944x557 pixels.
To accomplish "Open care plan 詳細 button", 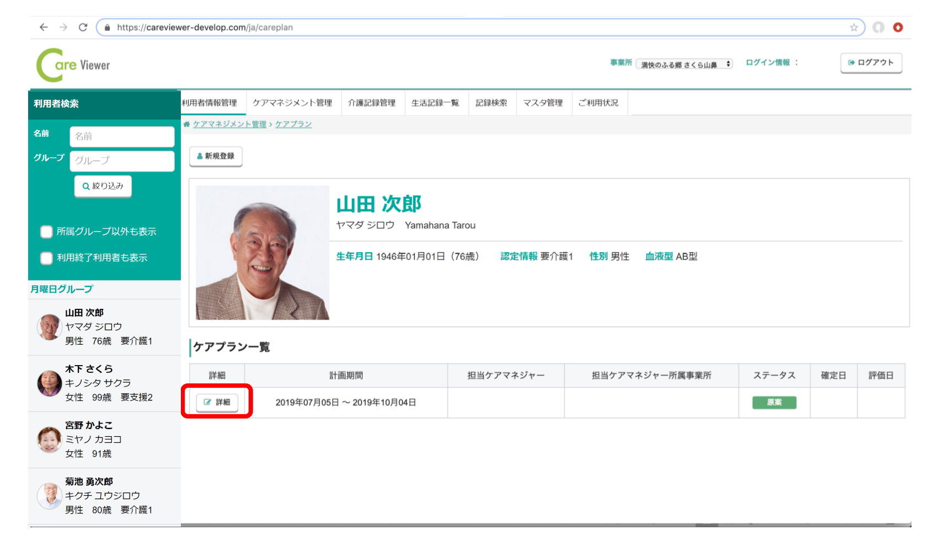I will point(217,402).
